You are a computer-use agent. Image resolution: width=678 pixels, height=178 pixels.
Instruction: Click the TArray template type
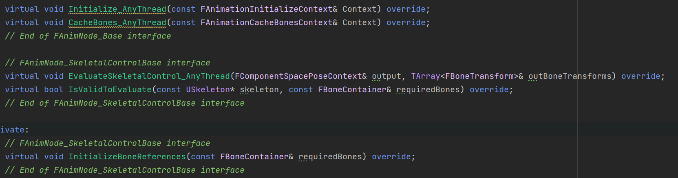coord(426,76)
